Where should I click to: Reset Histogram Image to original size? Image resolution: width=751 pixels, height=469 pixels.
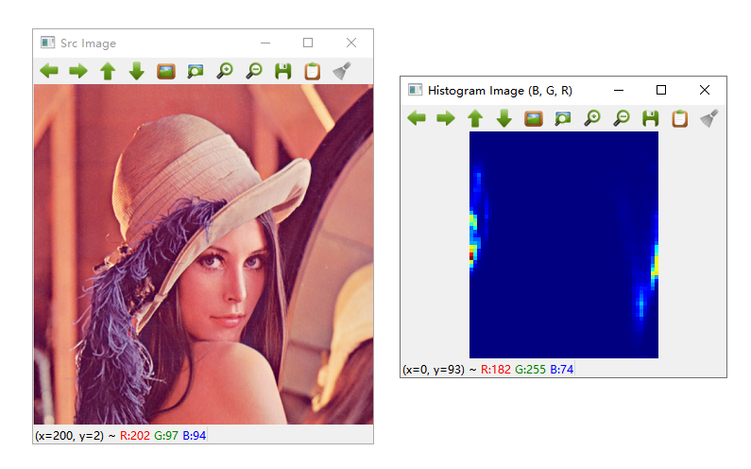click(534, 118)
